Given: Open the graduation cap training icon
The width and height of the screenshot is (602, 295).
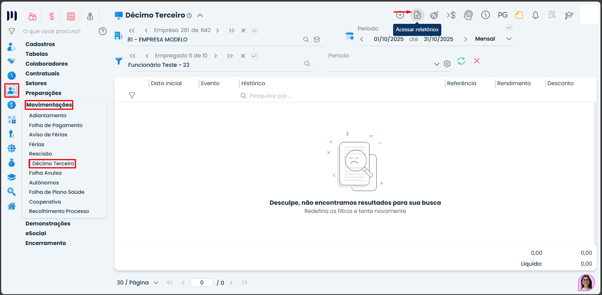Looking at the screenshot, I should tap(569, 15).
